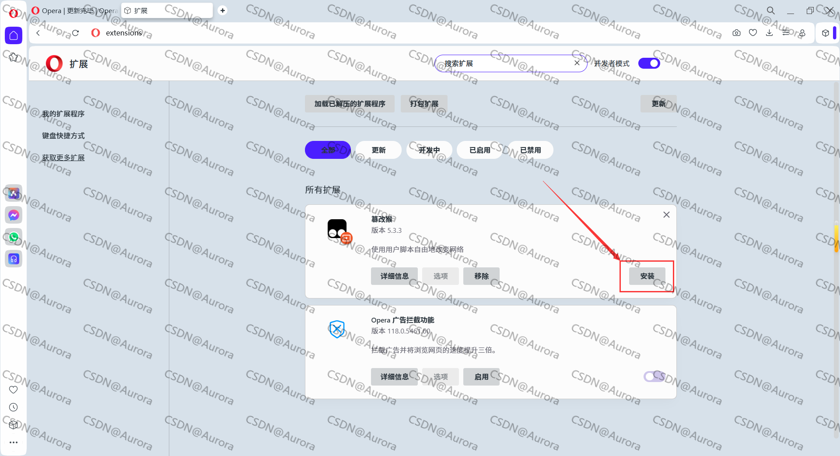Open sidebar setup three-dots menu
Image resolution: width=840 pixels, height=456 pixels.
14,442
